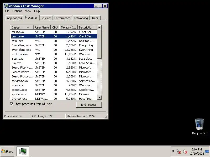Screen dimensions: 210x157
Task: Switch to the Users tab
Action: (x=94, y=18)
